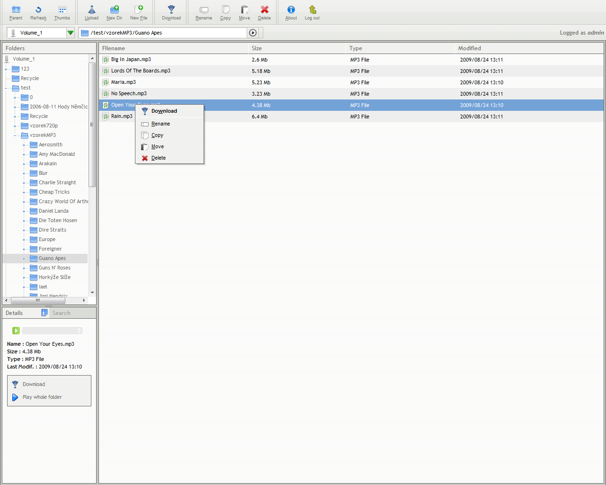Collapse the test folder node
The width and height of the screenshot is (606, 485).
(x=6, y=88)
